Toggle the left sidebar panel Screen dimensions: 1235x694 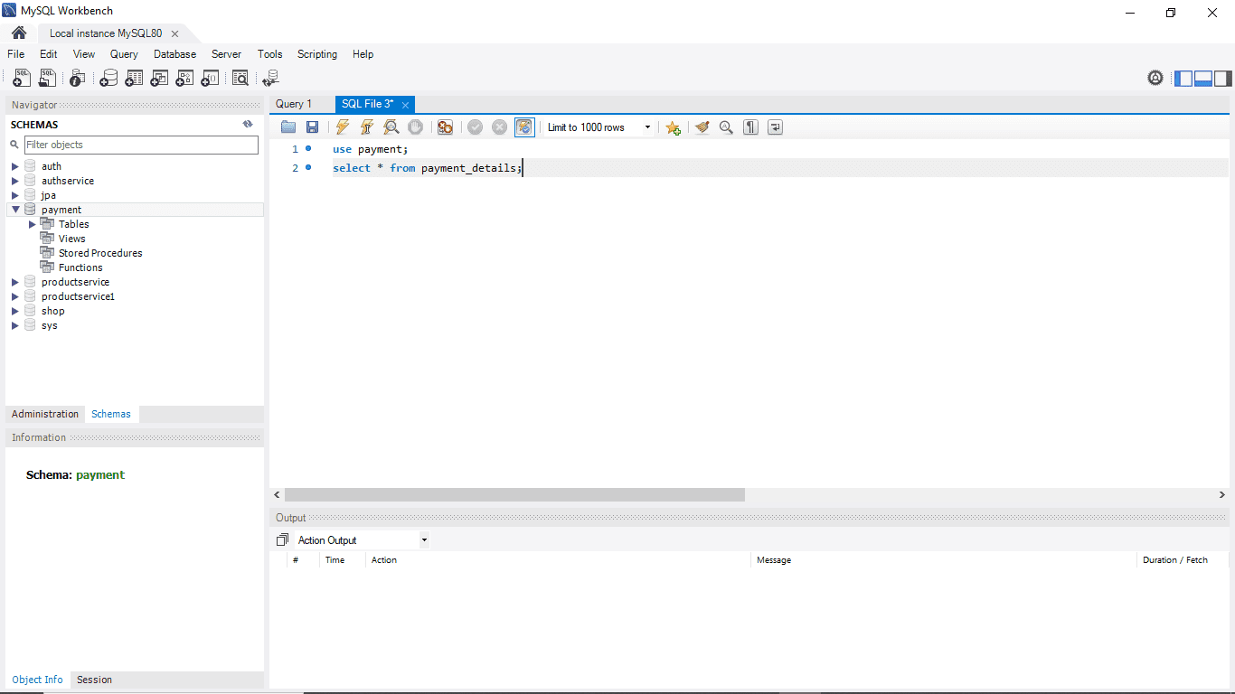pyautogui.click(x=1183, y=78)
